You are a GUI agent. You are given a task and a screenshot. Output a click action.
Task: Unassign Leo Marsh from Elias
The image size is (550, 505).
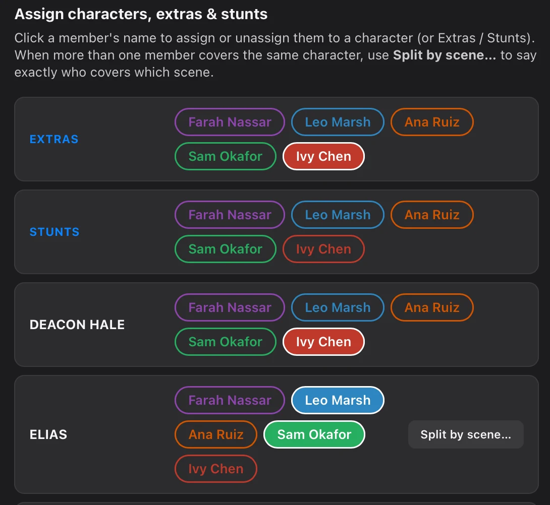338,400
